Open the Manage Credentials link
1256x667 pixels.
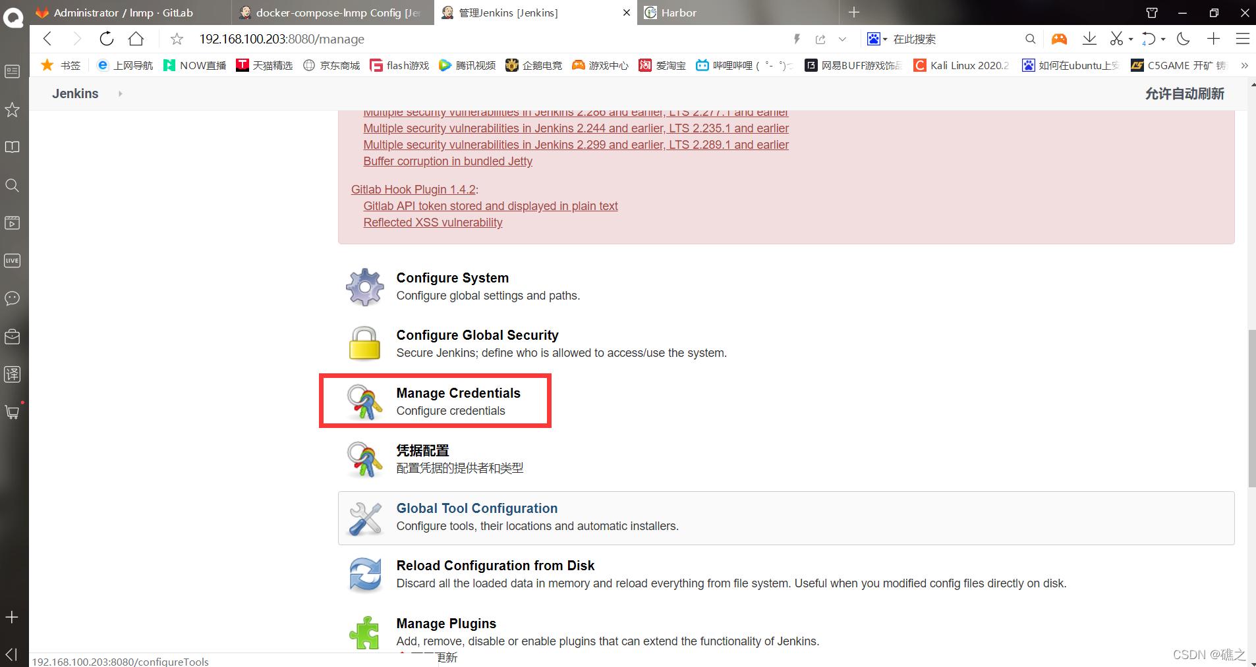[458, 393]
